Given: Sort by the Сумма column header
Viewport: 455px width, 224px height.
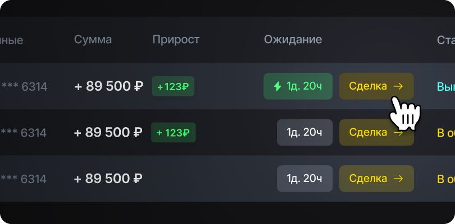Looking at the screenshot, I should coord(93,40).
